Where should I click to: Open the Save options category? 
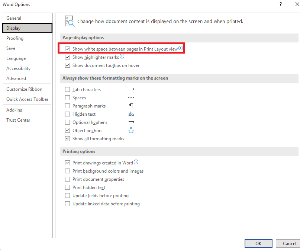[28, 48]
